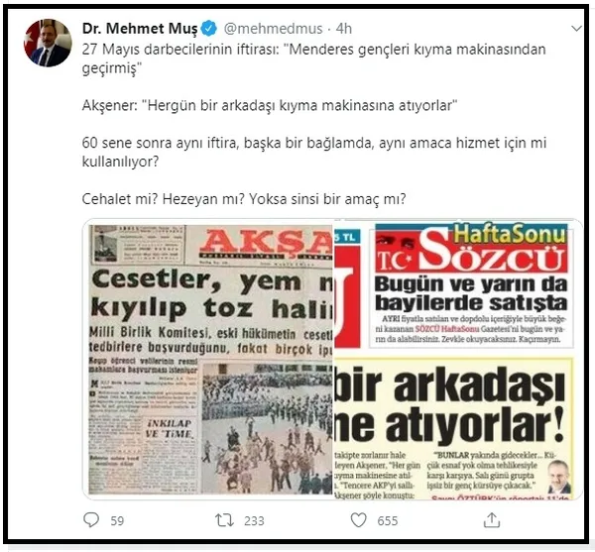Screen dimensions: 595x552
Task: Click the 'Cehalet mi? Hezeyan mı?' line
Action: (244, 198)
